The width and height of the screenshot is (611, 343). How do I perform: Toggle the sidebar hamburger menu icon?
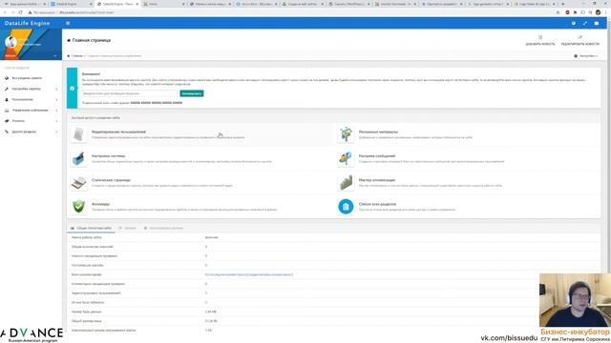click(68, 23)
